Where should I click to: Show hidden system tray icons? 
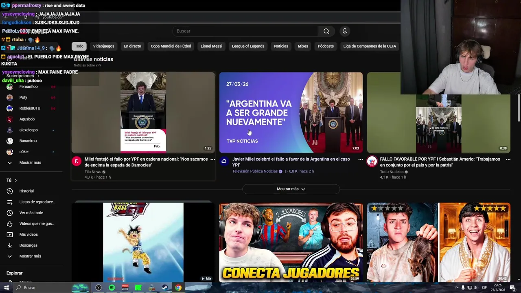point(456,288)
